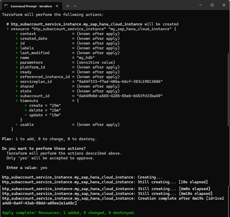Click 'Creation complete after 6m19s' line
This screenshot has height=217, width=230.
click(113, 198)
